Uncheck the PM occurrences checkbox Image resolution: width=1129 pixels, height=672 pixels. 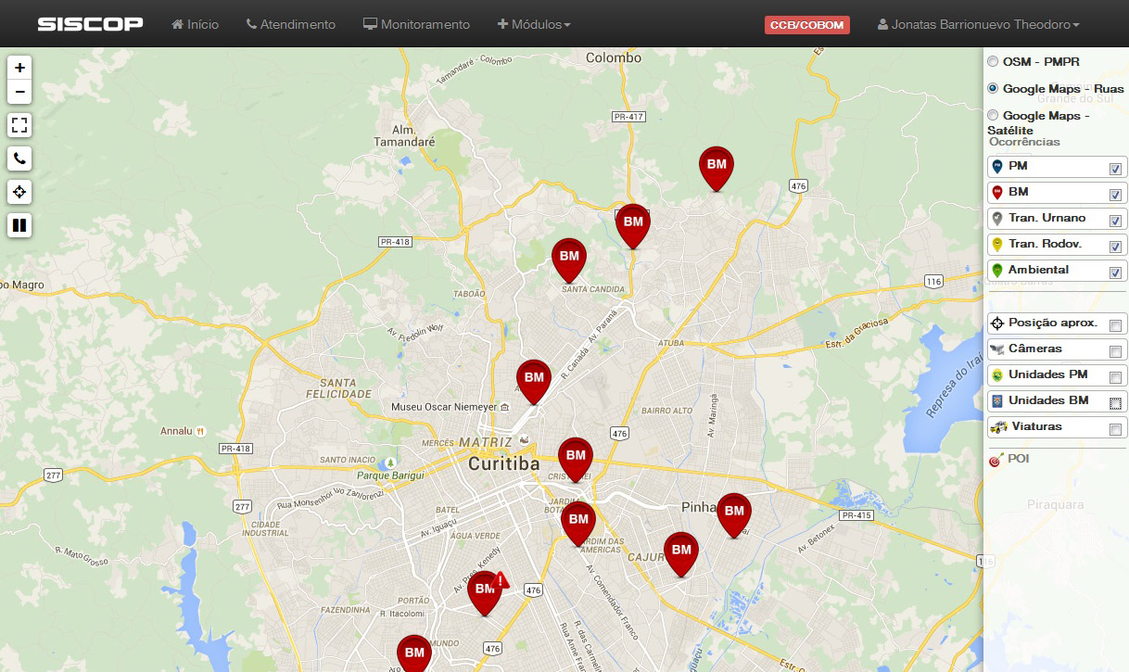coord(1115,169)
